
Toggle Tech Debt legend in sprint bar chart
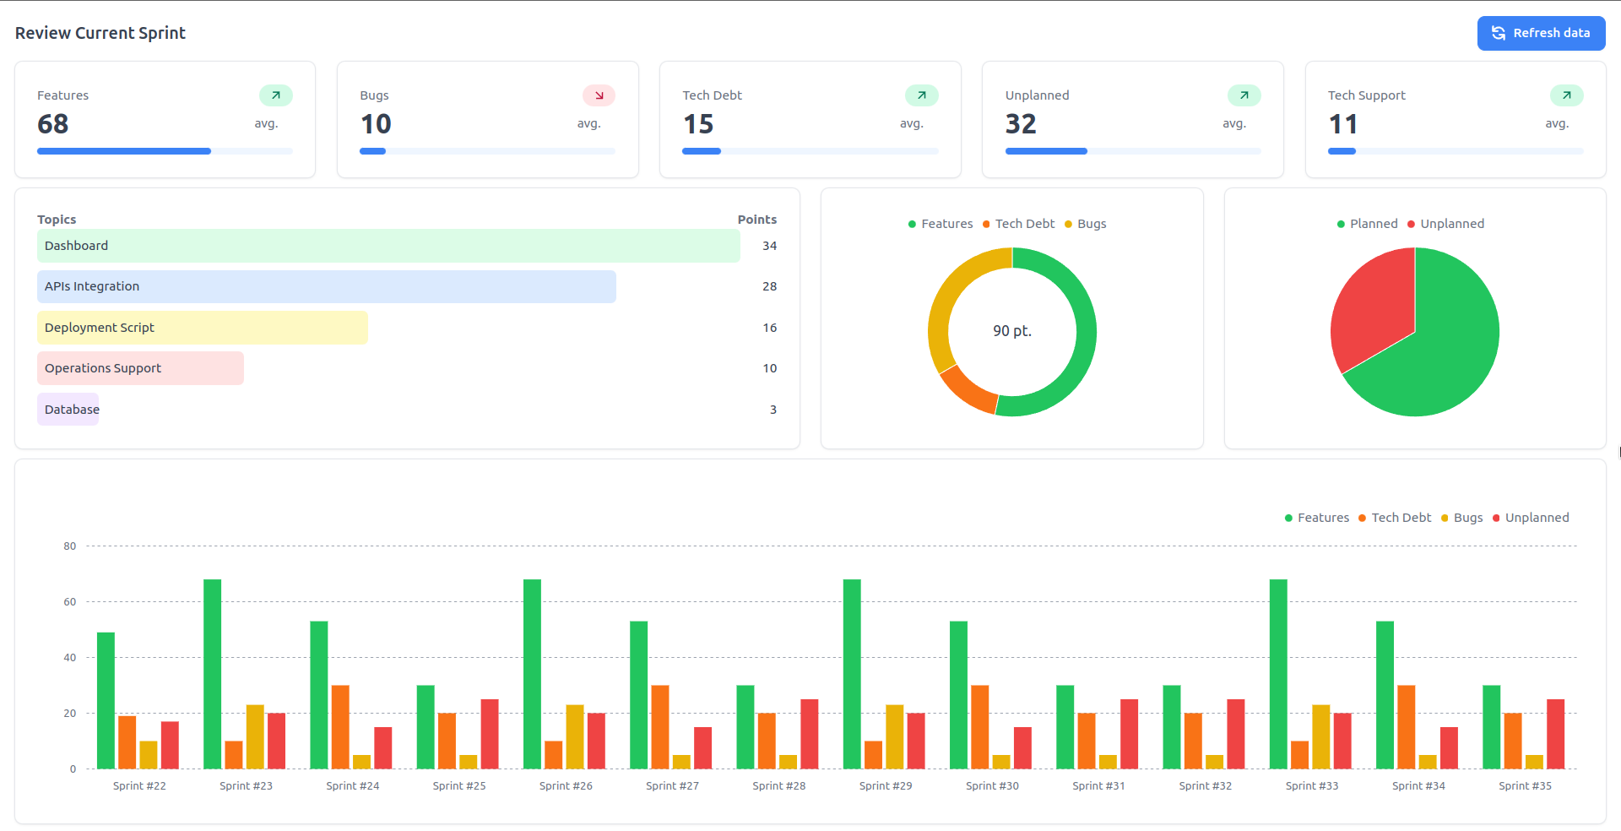tap(1395, 518)
